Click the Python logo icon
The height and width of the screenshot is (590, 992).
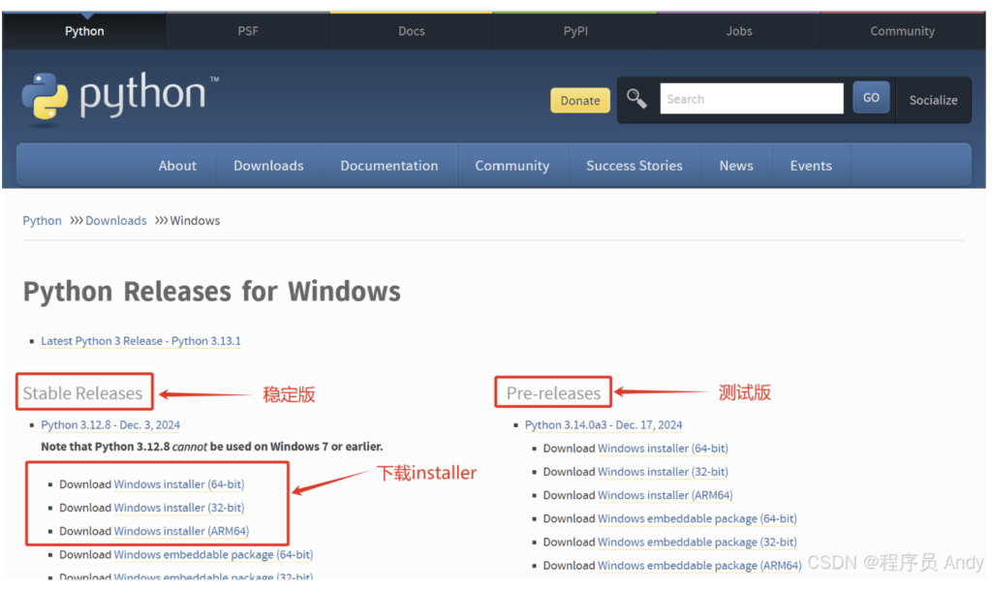point(46,97)
